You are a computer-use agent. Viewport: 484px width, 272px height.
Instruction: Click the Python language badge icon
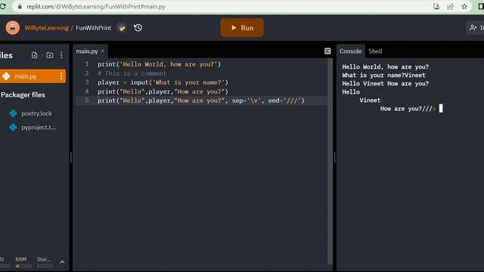click(122, 28)
